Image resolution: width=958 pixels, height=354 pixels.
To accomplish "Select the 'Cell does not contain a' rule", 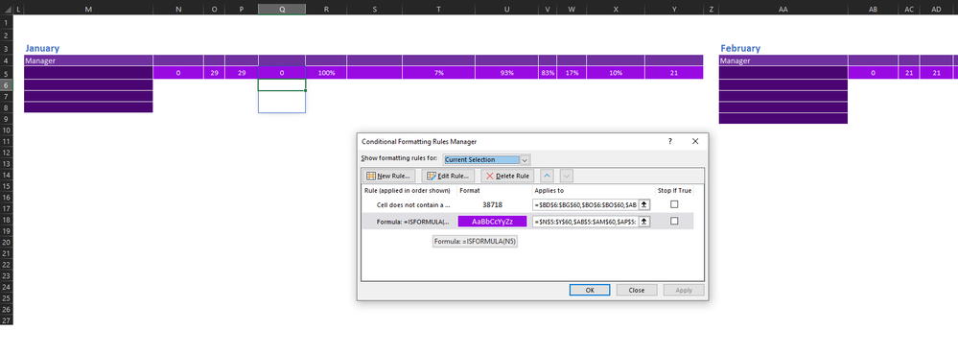I will point(413,204).
